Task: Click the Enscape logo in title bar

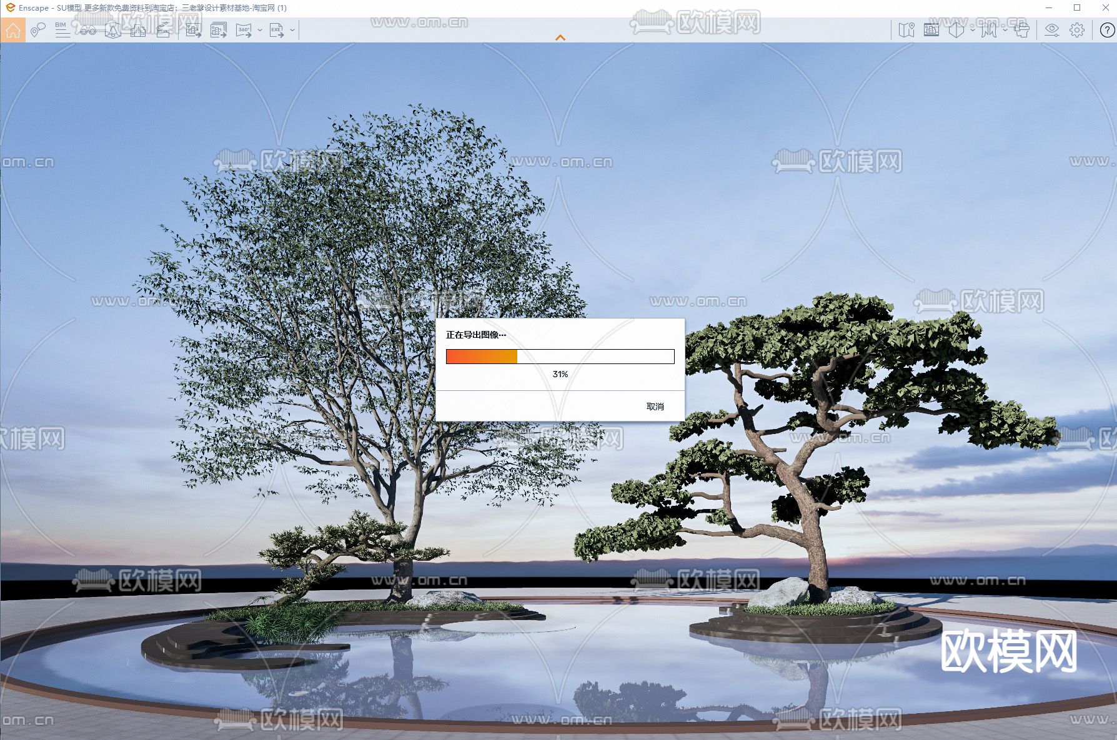Action: click(10, 7)
